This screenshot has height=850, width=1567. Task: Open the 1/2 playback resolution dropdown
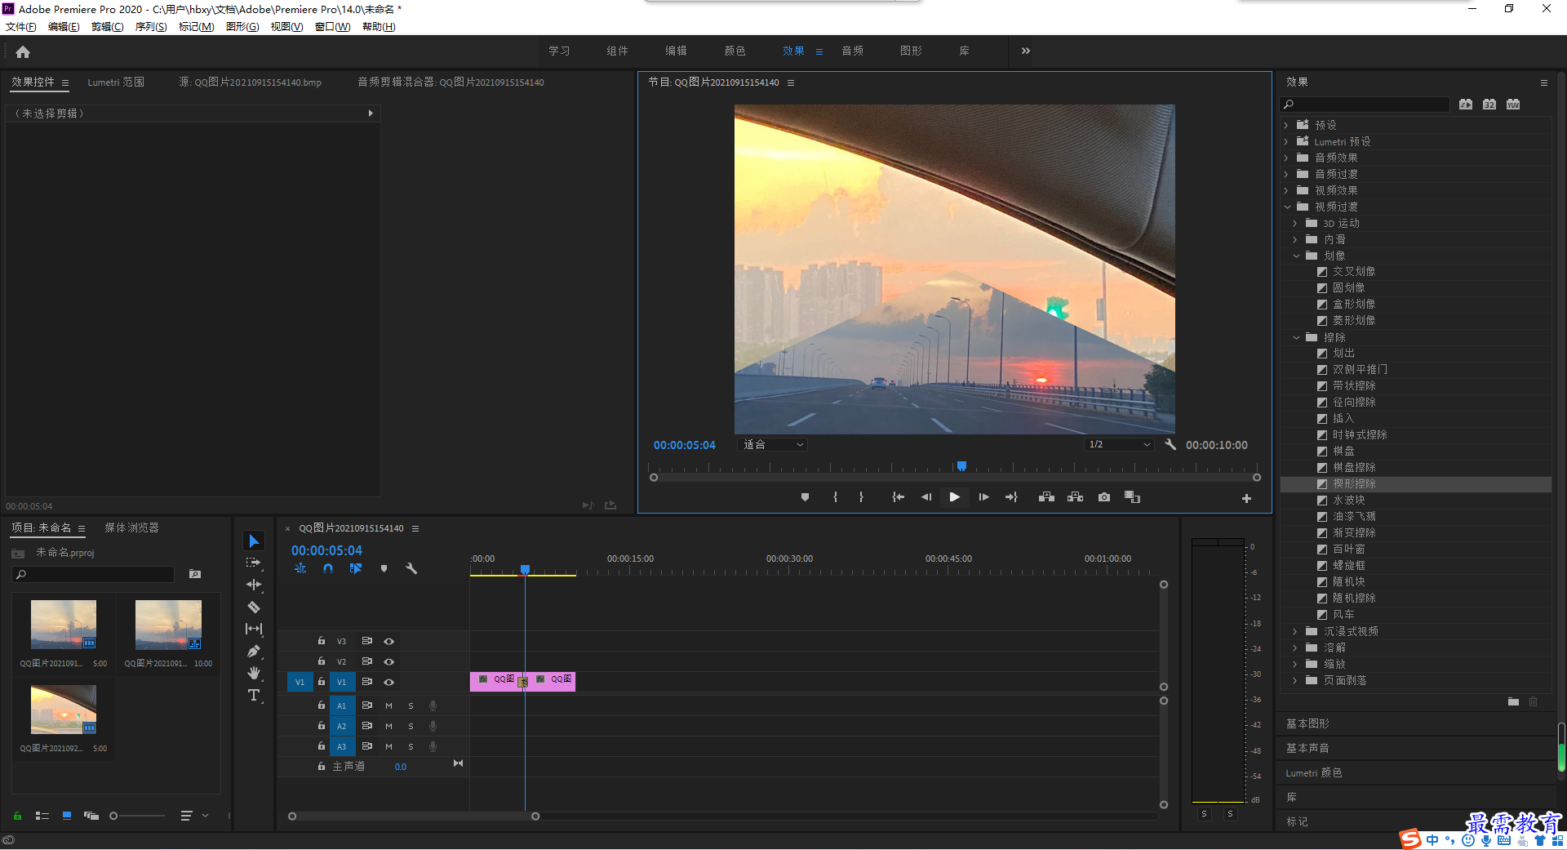pos(1119,445)
